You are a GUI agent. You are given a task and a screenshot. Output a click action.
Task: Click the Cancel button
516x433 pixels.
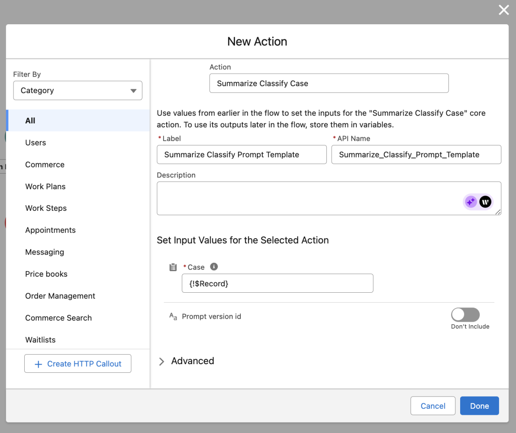point(432,406)
